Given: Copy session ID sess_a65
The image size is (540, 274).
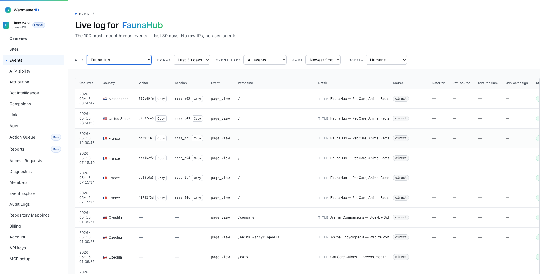Looking at the screenshot, I should tap(197, 99).
